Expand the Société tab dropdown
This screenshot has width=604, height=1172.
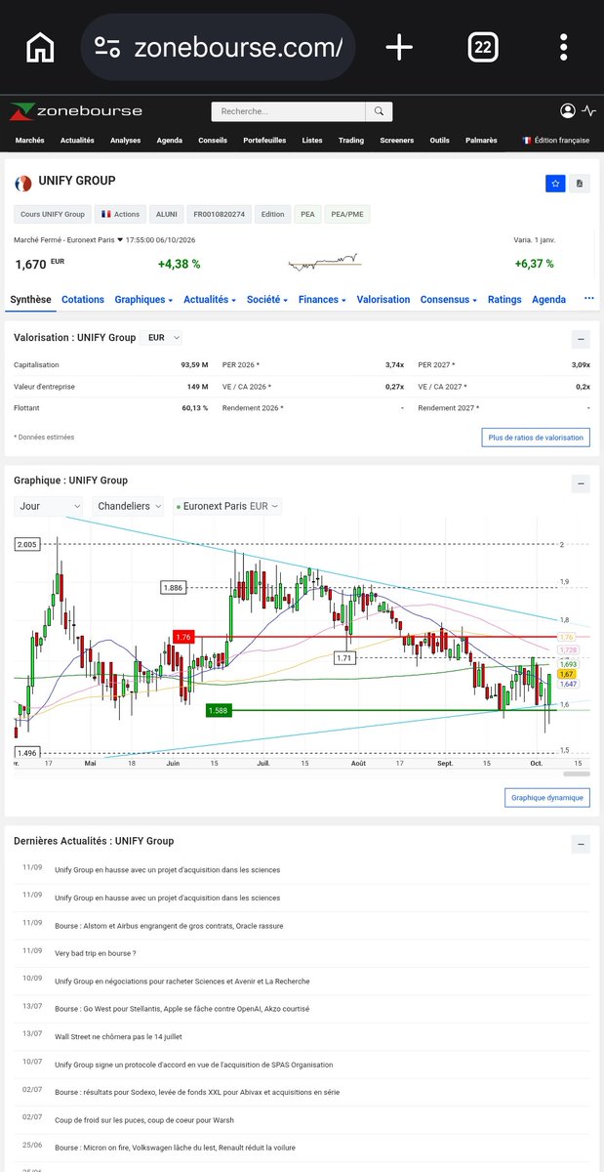(267, 300)
